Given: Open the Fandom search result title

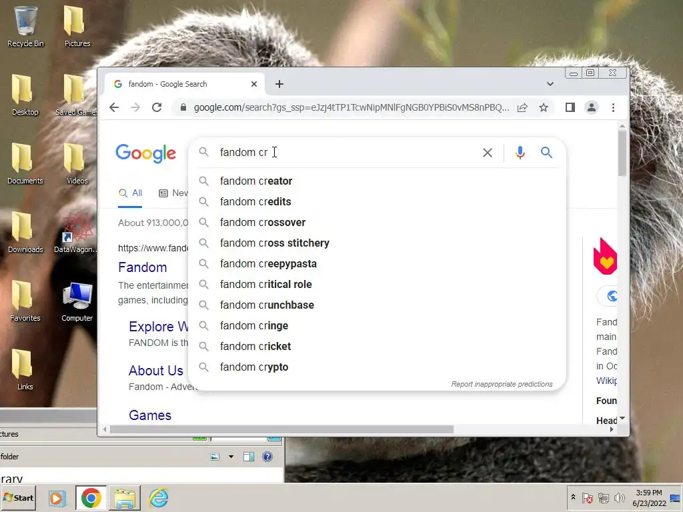Looking at the screenshot, I should [x=143, y=267].
